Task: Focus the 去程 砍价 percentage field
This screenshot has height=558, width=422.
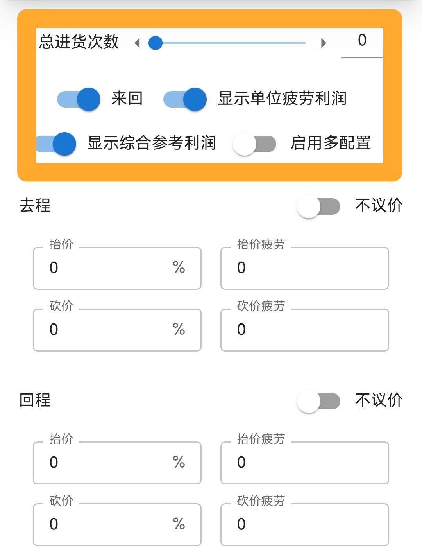Action: (x=109, y=330)
